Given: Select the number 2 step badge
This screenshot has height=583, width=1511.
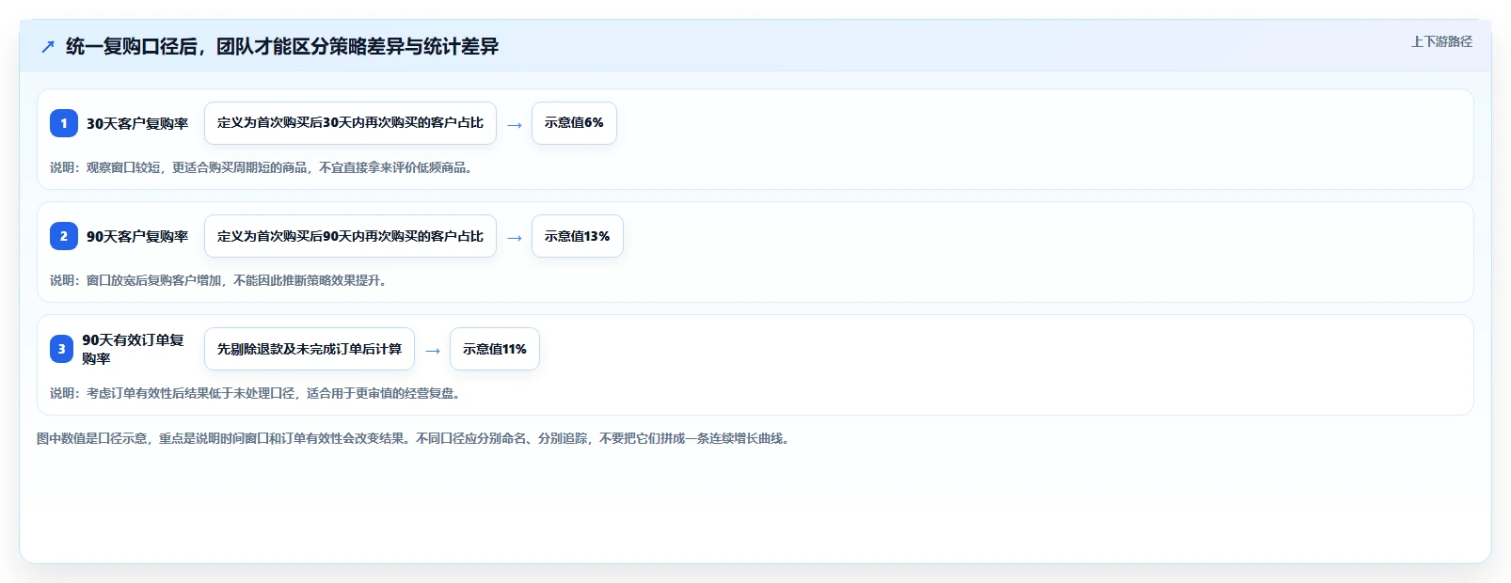Looking at the screenshot, I should (64, 236).
